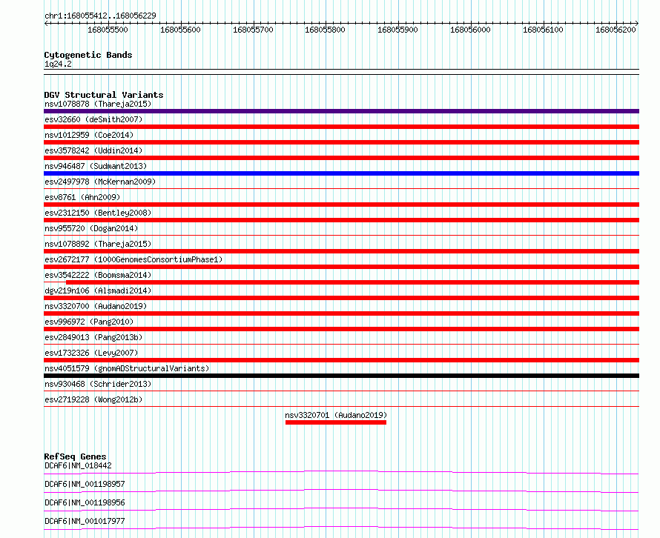Viewport: 660px width, 538px height.
Task: Click the 1q24.2 cytogenetic band label
Action: pos(58,64)
